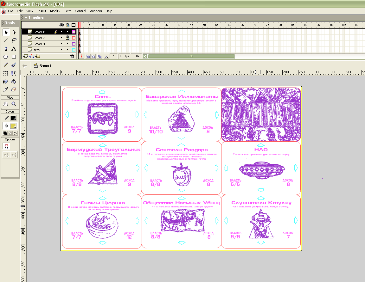This screenshot has width=365, height=282.
Task: Select the Rectangle tool
Action: point(14,57)
